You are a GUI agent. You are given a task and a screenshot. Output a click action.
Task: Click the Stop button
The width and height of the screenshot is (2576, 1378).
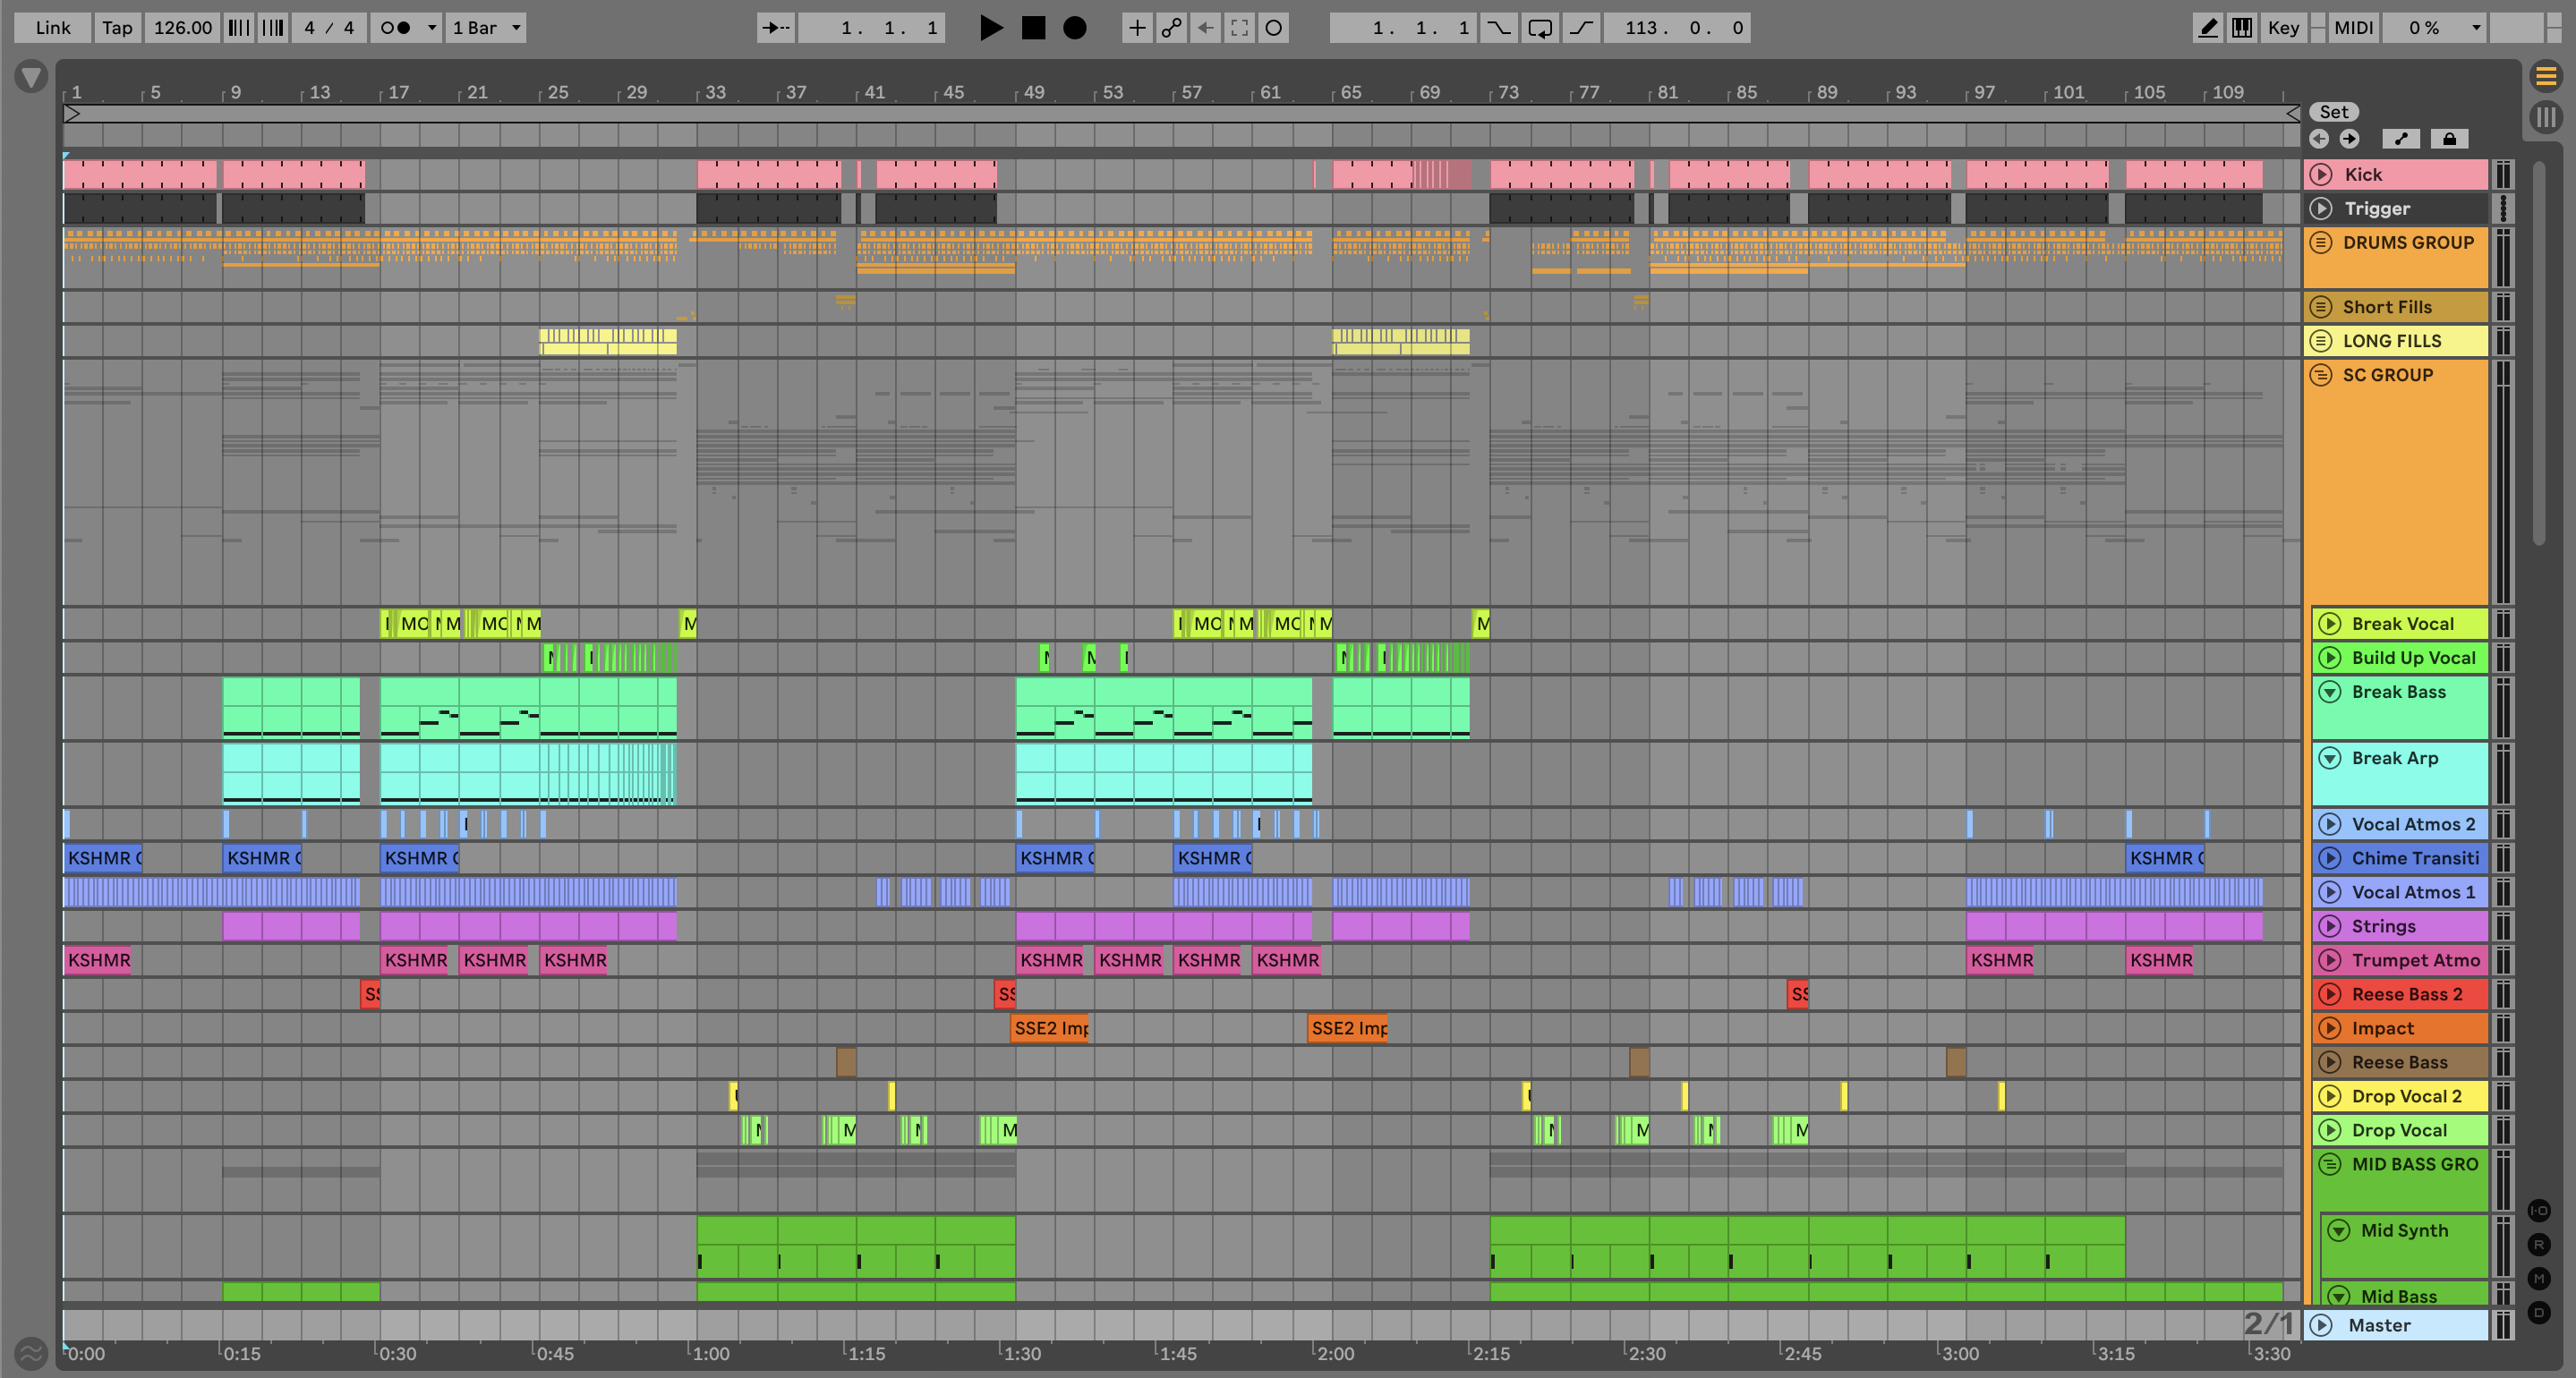click(x=1033, y=28)
